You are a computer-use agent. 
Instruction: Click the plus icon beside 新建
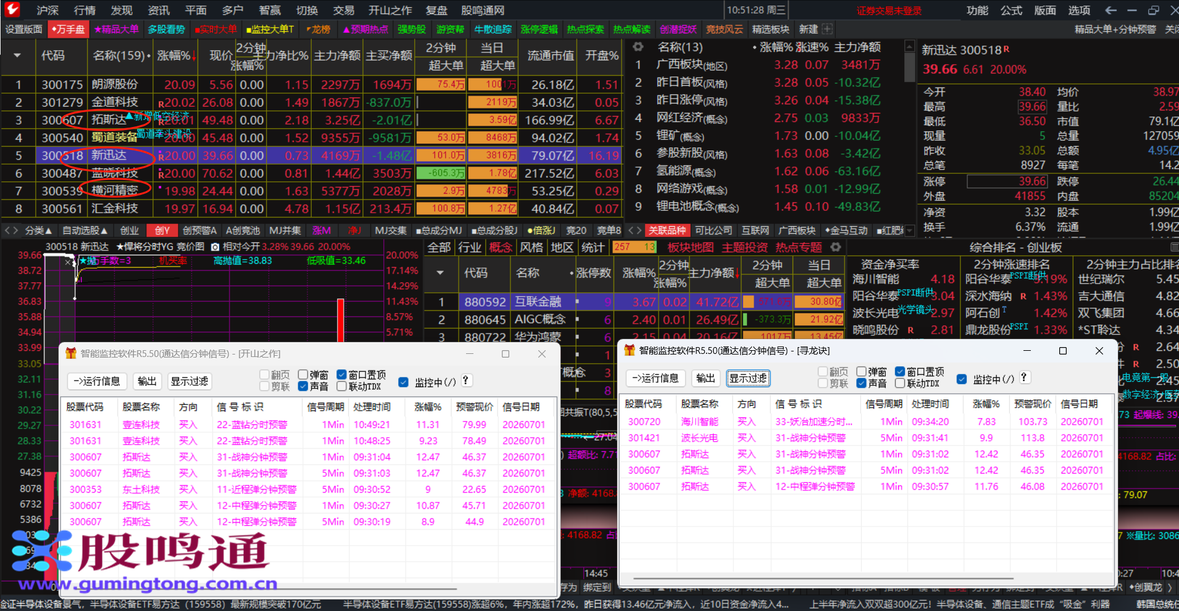[827, 29]
